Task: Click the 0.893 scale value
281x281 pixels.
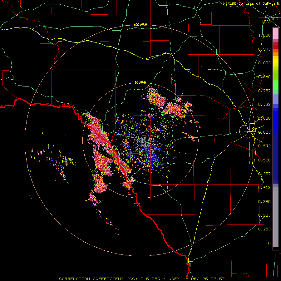Action: click(264, 63)
